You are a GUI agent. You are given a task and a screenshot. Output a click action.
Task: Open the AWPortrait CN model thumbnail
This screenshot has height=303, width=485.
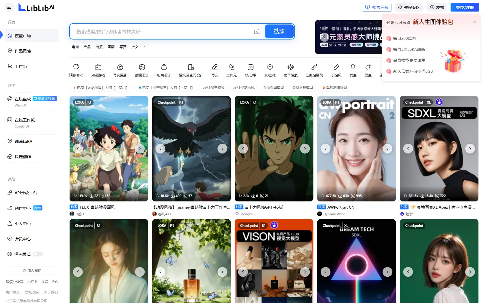pos(357,149)
